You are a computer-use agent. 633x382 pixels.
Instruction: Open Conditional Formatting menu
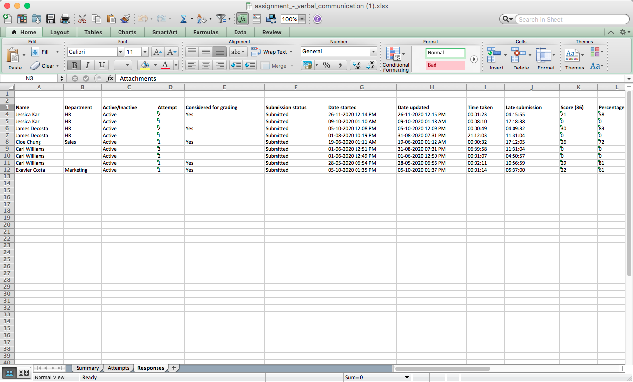pos(396,60)
